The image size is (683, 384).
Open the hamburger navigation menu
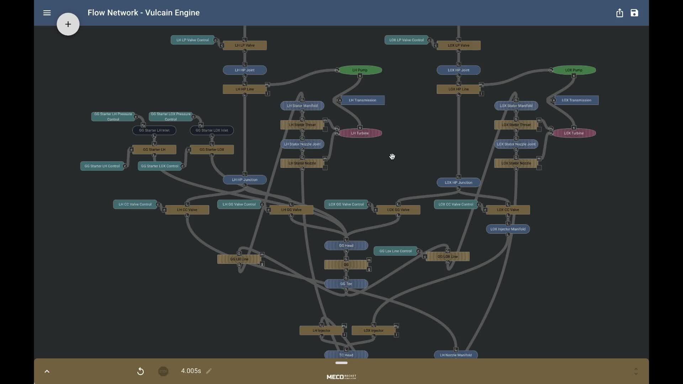[47, 13]
